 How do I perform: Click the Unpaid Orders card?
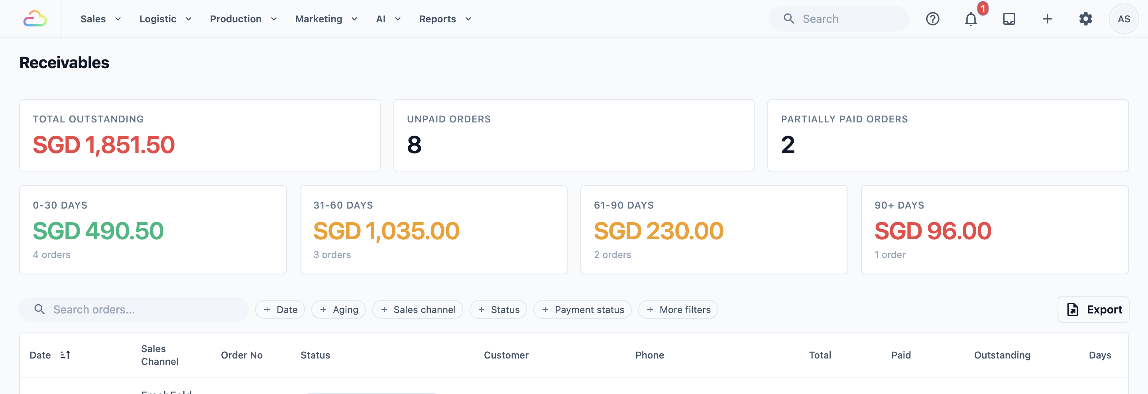click(x=574, y=136)
